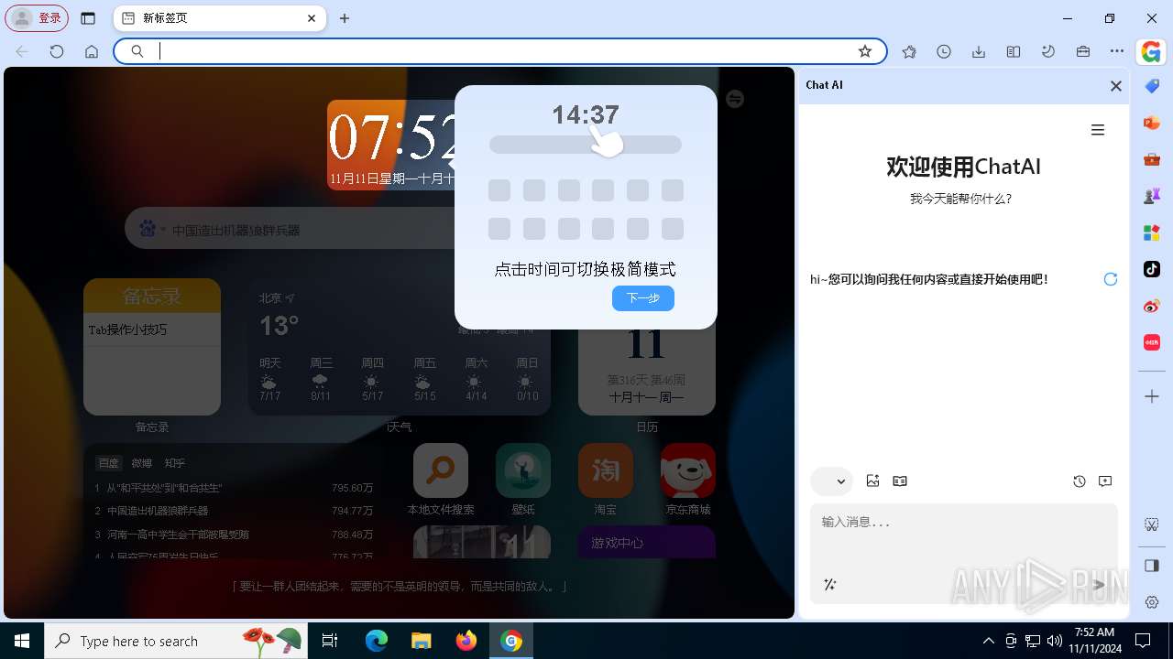Bookmark this page with the star icon
This screenshot has width=1173, height=659.
pyautogui.click(x=865, y=51)
